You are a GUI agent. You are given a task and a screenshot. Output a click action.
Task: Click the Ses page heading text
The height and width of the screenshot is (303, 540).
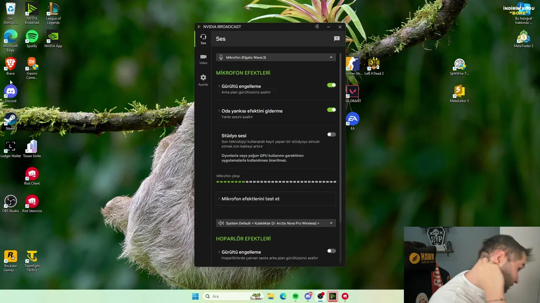[x=221, y=39]
